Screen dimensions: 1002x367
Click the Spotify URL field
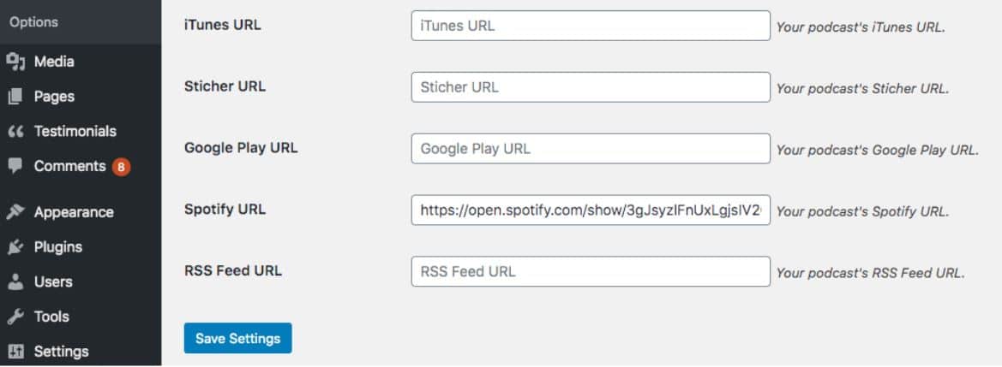point(591,210)
